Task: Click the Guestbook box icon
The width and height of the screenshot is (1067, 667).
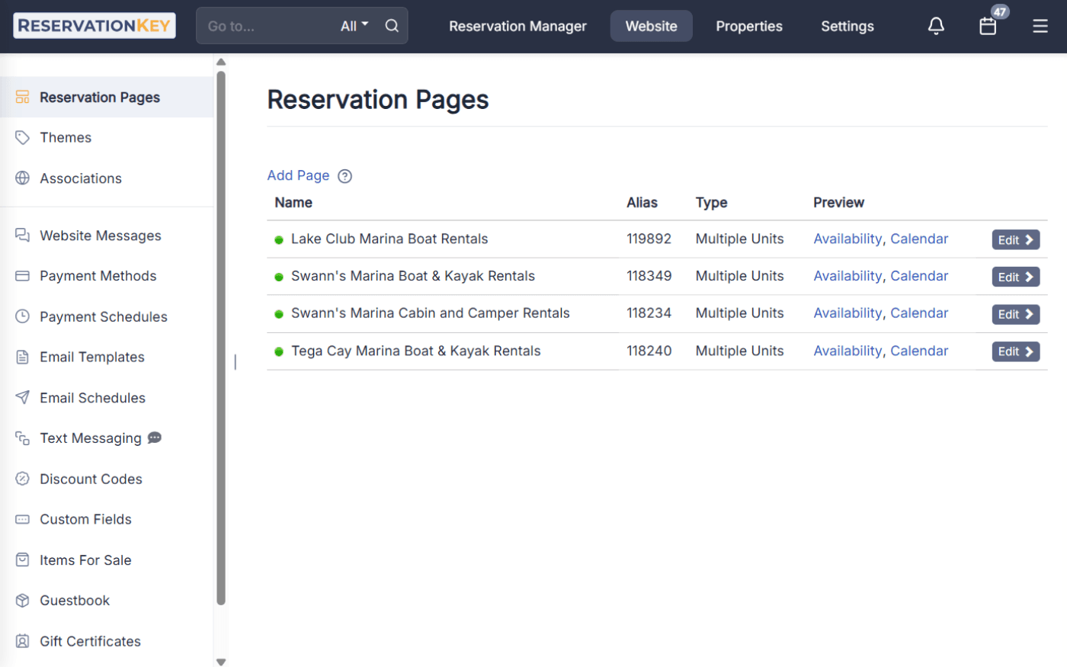Action: tap(23, 600)
